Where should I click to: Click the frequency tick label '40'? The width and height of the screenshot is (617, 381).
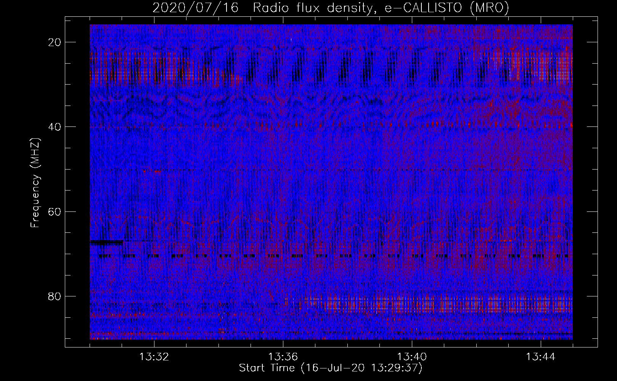pyautogui.click(x=55, y=127)
